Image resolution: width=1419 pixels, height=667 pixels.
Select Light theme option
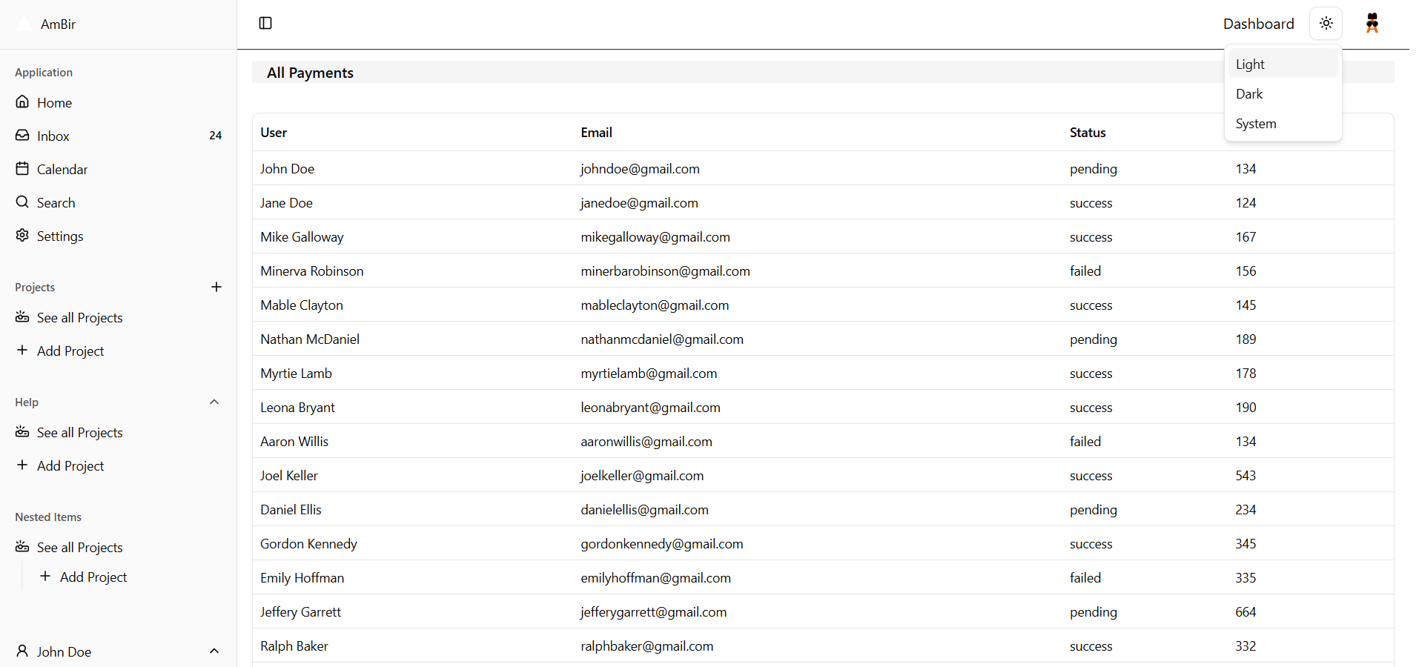(1283, 64)
